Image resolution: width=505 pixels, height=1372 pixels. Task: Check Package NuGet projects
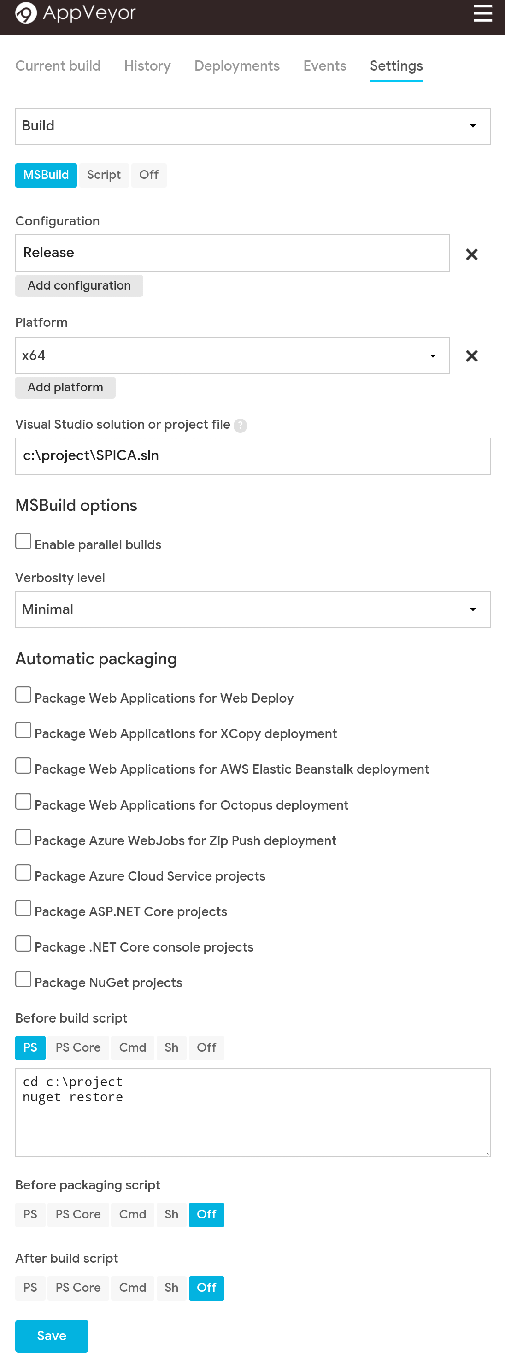coord(23,980)
